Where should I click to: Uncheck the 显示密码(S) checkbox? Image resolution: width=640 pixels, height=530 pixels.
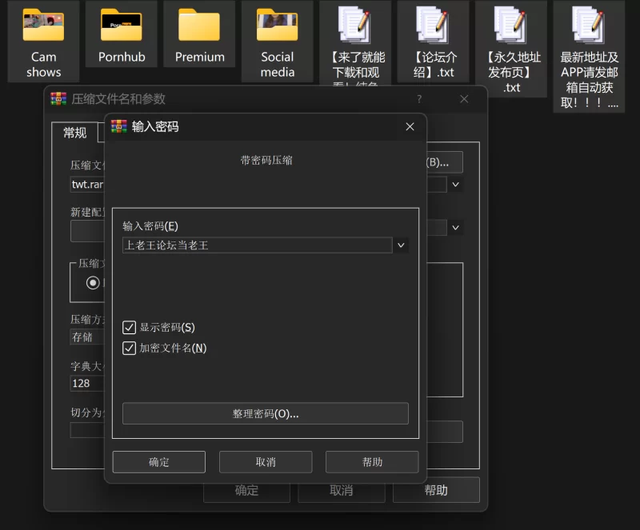[129, 327]
